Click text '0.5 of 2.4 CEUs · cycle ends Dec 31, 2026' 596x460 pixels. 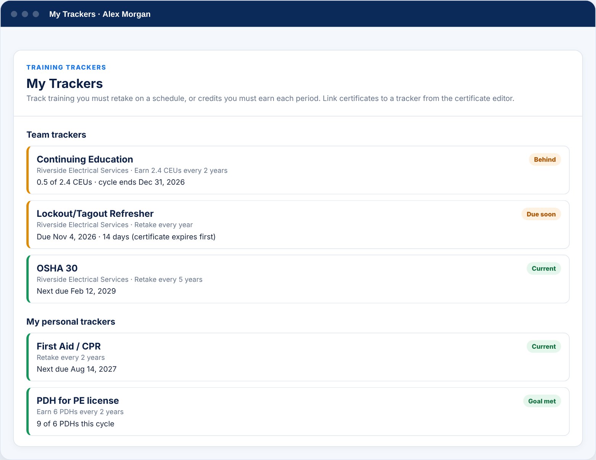tap(111, 182)
